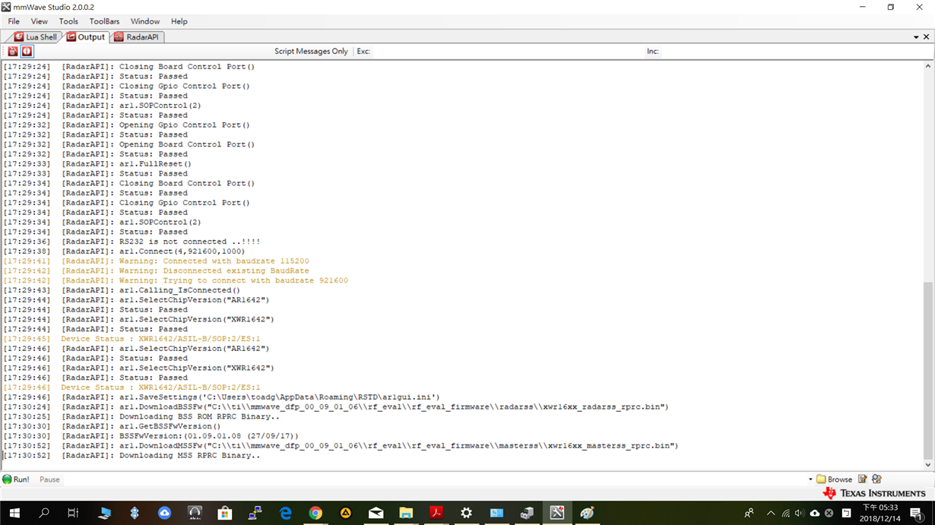Screen dimensions: 935x525
Task: Click the scrollbar up arrow
Action: click(x=928, y=67)
